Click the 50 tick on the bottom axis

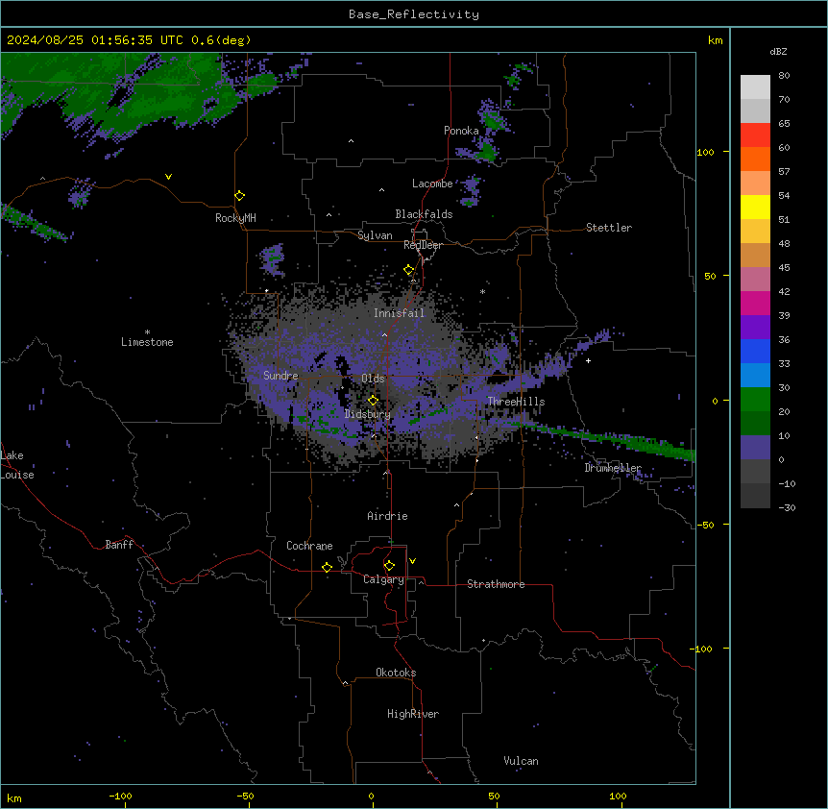494,796
